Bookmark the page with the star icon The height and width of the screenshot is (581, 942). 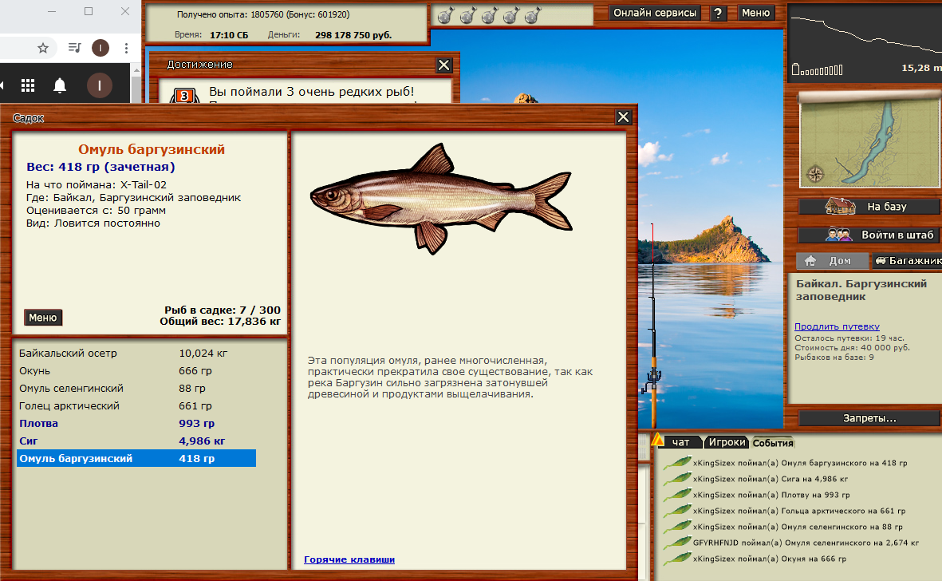[x=42, y=48]
